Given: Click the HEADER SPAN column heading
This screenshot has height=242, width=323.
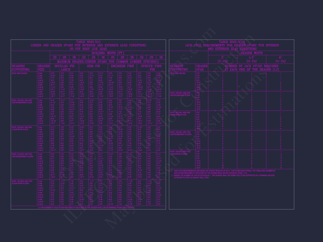Looking at the screenshot, I should [202, 68].
